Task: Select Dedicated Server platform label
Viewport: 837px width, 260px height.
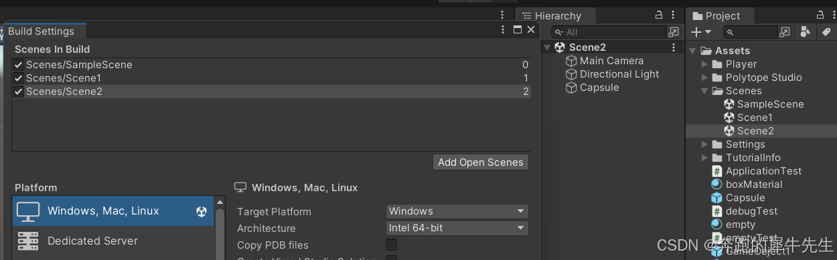Action: tap(92, 241)
